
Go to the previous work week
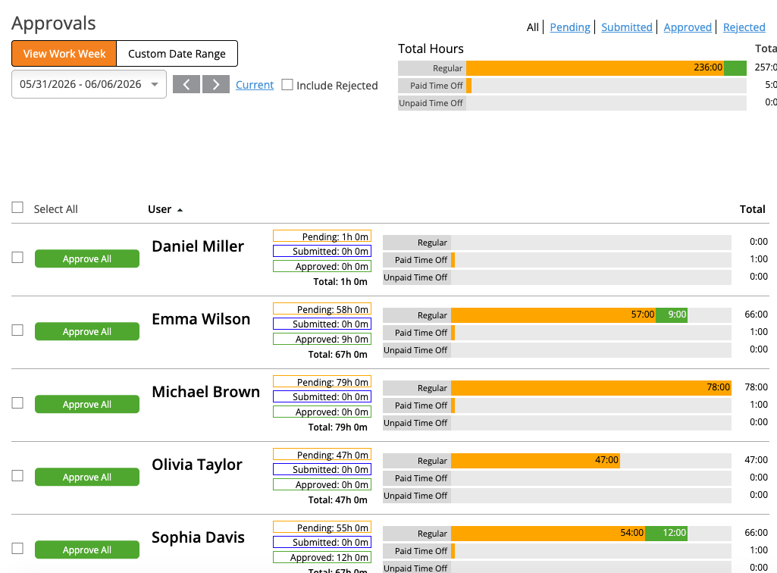click(x=186, y=84)
